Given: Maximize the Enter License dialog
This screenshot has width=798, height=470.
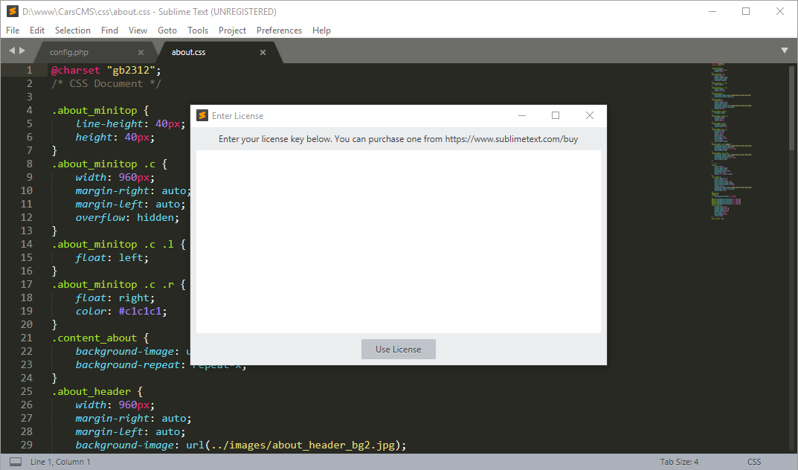Looking at the screenshot, I should (556, 115).
